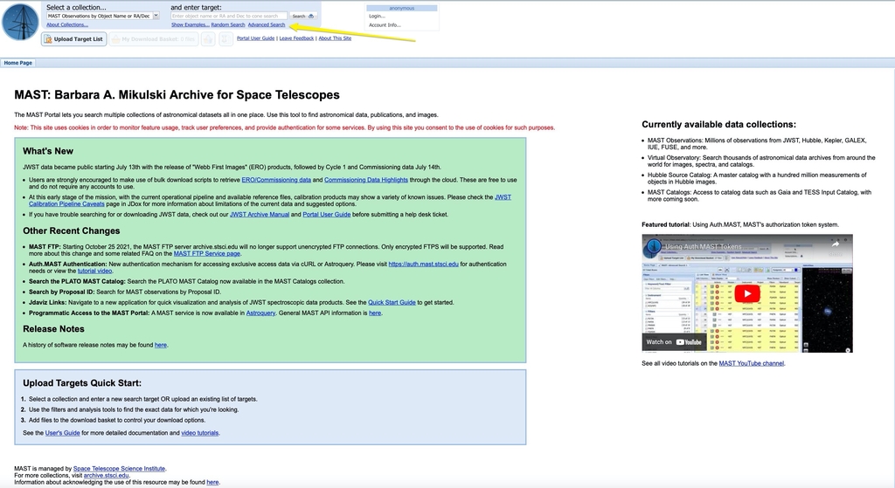Open archive.stsci.edu link
Screen dimensions: 895x488
click(x=106, y=476)
